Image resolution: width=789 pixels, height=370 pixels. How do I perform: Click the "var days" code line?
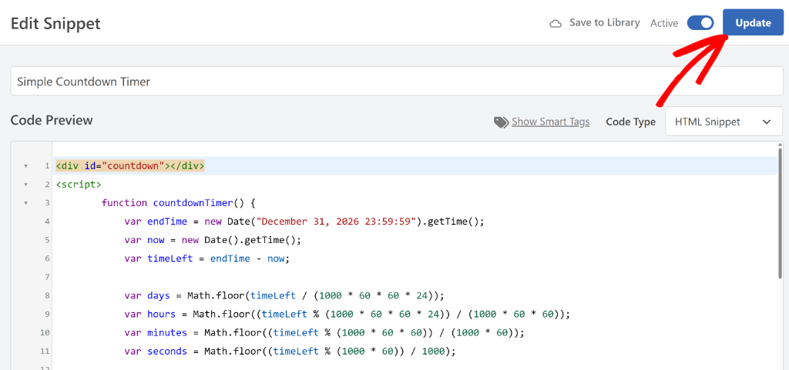coord(284,295)
